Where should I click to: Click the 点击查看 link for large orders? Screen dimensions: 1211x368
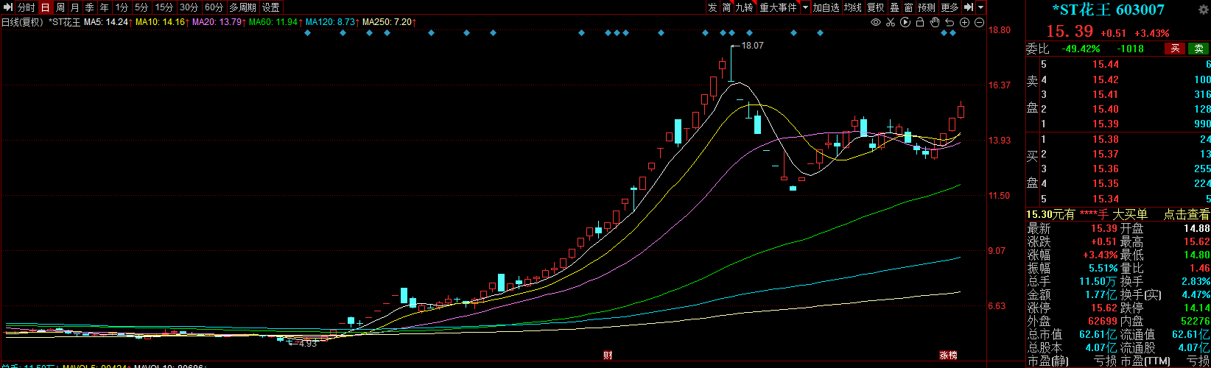coord(1186,214)
